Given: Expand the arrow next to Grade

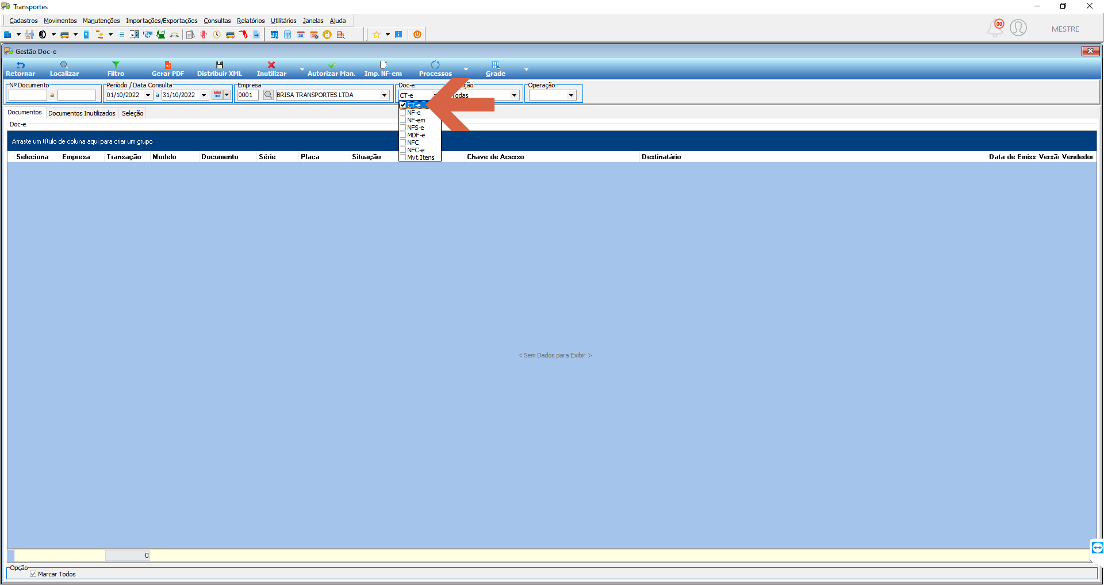Looking at the screenshot, I should 526,69.
